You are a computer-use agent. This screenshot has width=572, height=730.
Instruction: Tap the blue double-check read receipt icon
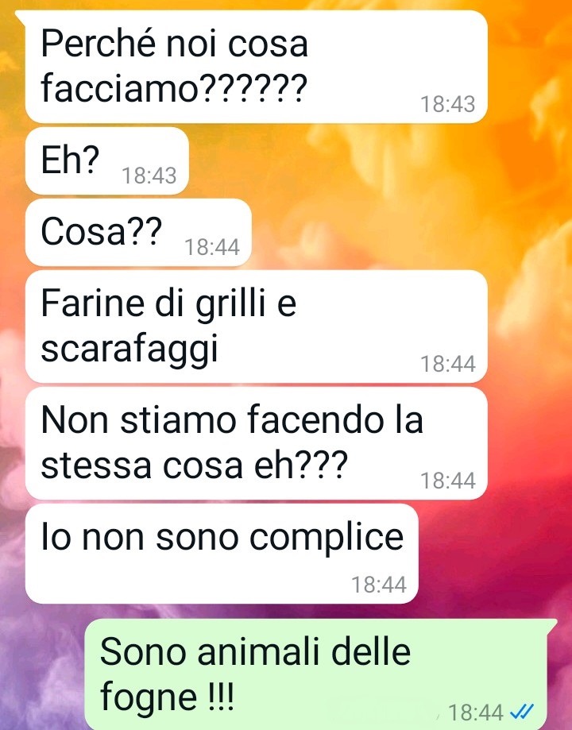522,712
